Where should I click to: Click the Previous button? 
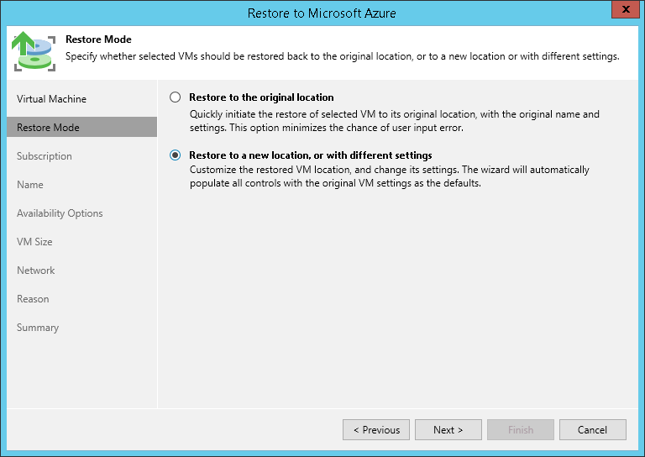(376, 430)
